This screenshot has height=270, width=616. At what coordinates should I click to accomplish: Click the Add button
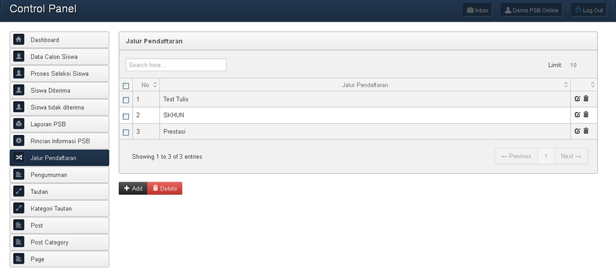click(133, 188)
